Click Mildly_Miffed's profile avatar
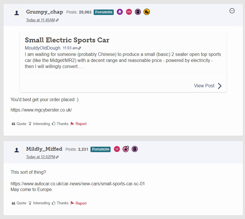This screenshot has width=245, height=219. tap(17, 150)
